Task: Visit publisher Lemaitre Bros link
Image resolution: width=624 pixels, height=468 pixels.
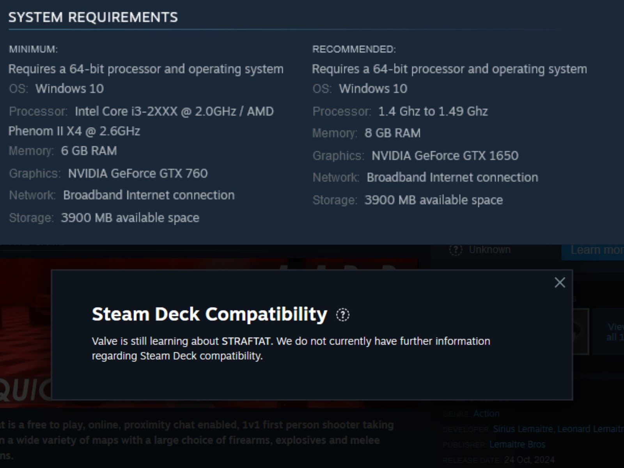Action: pos(517,444)
